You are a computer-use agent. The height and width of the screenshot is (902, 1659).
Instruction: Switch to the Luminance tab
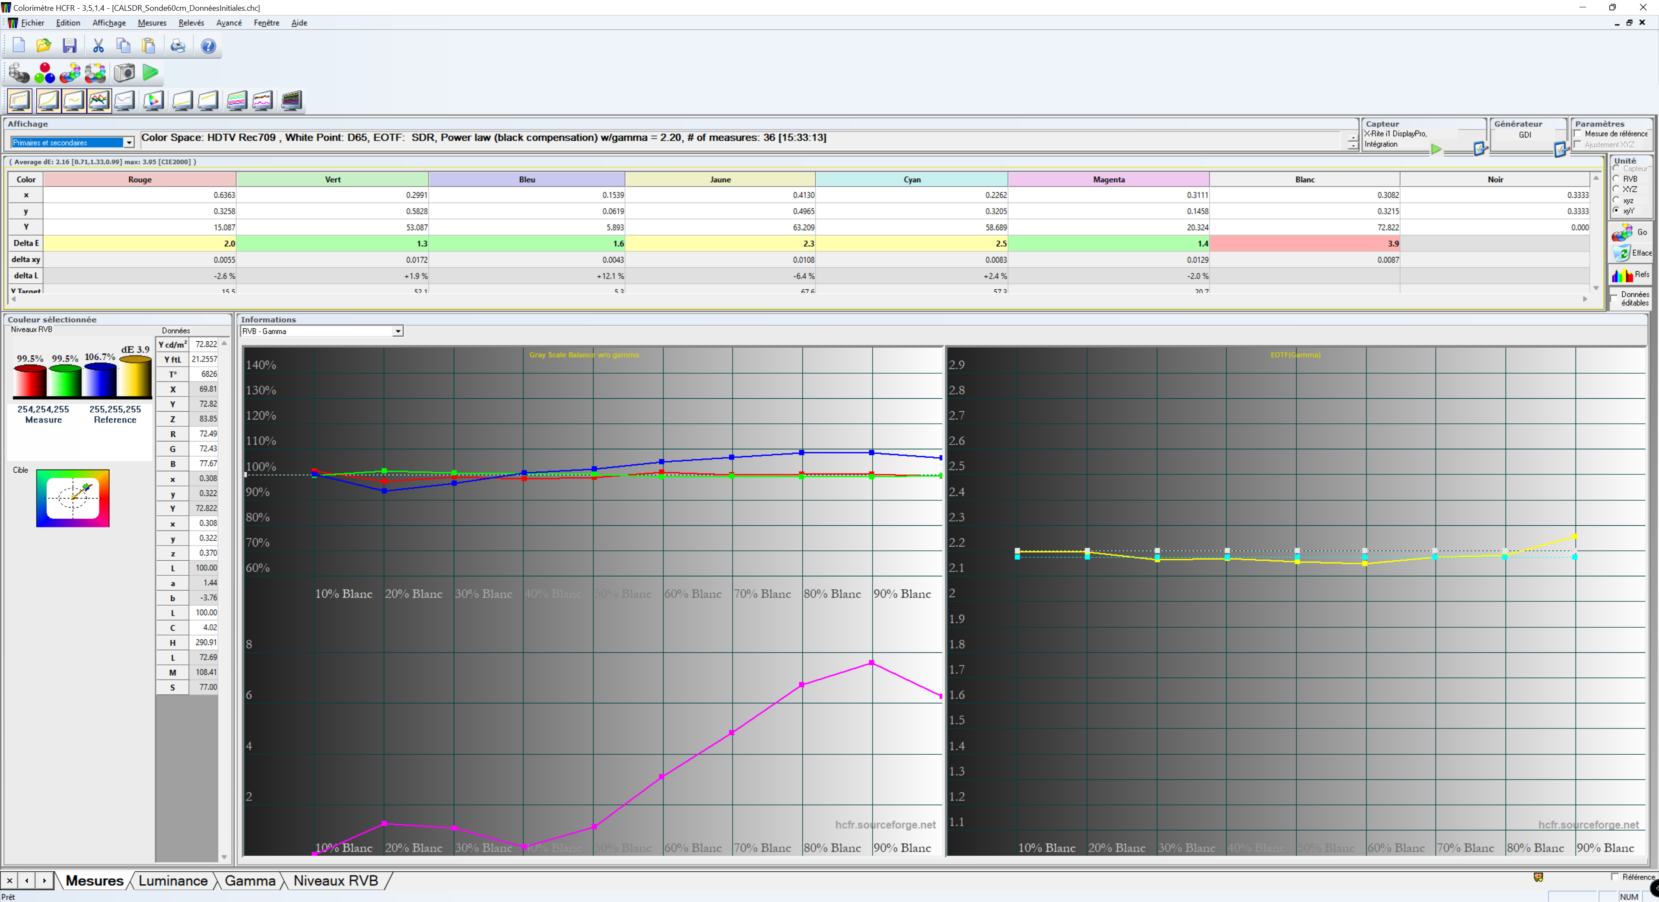(173, 881)
